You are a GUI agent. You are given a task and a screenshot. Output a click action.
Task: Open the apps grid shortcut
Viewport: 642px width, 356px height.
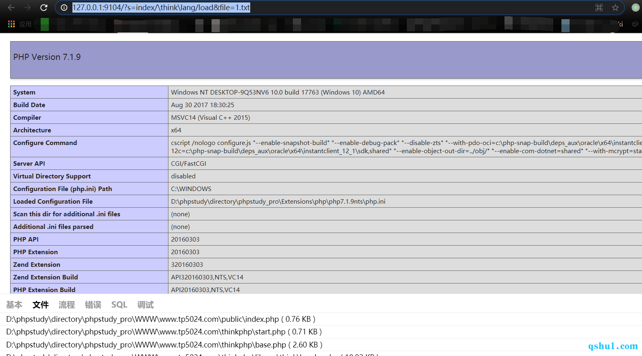11,24
